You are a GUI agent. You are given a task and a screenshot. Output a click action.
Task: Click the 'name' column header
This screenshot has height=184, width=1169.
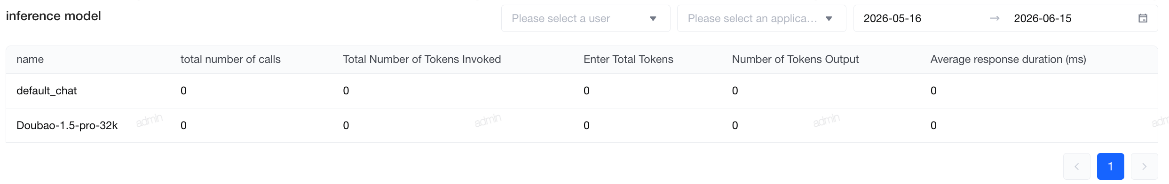click(x=30, y=59)
